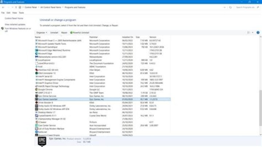
Task: Click the scrollbar down arrow
Action: (x=261, y=135)
